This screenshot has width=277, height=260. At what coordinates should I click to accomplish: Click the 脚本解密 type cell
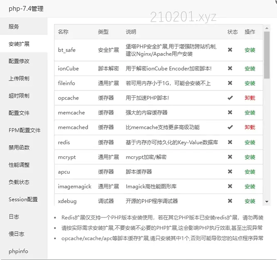point(109,69)
